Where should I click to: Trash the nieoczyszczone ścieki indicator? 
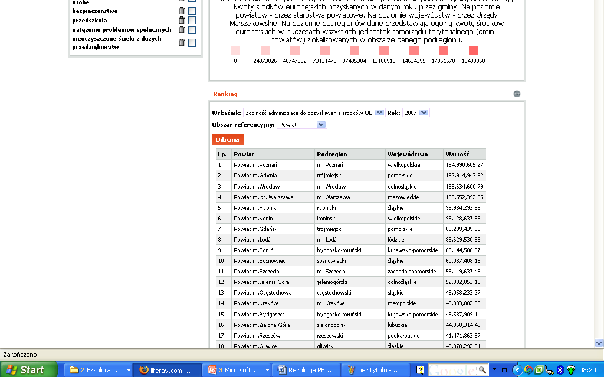182,42
